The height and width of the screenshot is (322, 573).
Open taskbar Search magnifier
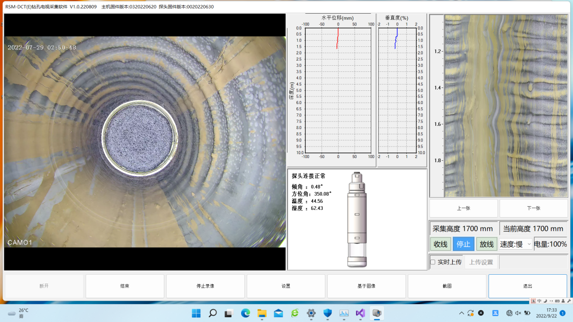[x=213, y=313]
